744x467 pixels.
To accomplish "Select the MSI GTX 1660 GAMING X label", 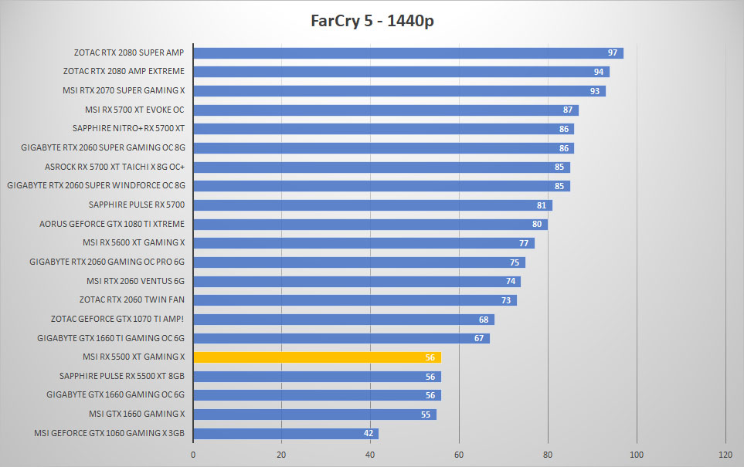I will 137,414.
